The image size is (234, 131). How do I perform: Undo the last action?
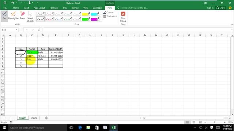coord(12,3)
